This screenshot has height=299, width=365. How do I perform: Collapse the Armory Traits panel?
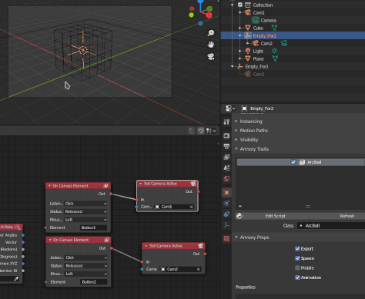pyautogui.click(x=236, y=149)
